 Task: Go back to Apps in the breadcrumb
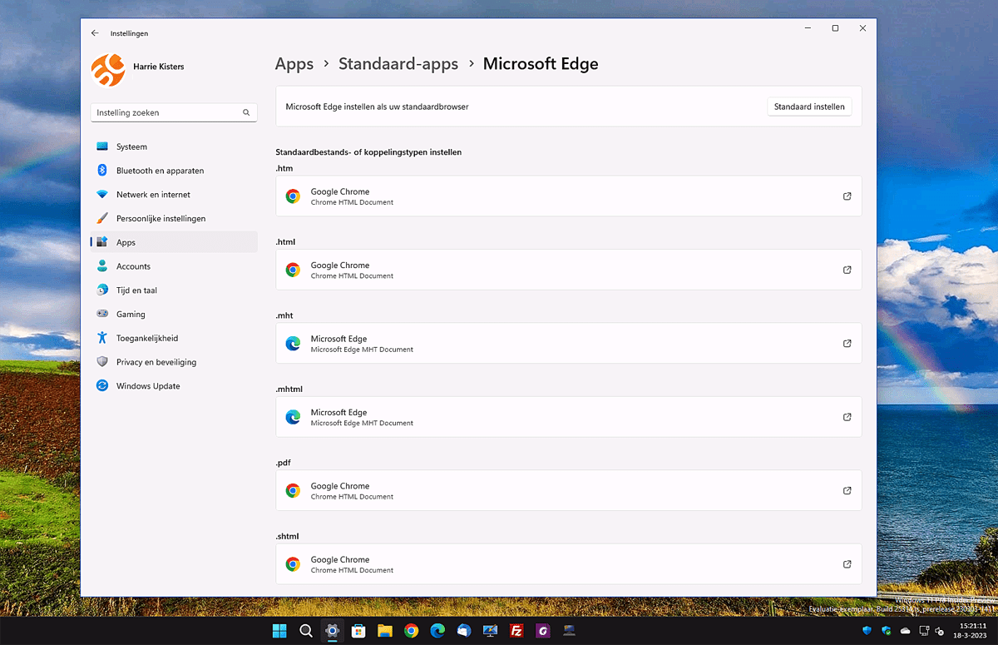294,64
